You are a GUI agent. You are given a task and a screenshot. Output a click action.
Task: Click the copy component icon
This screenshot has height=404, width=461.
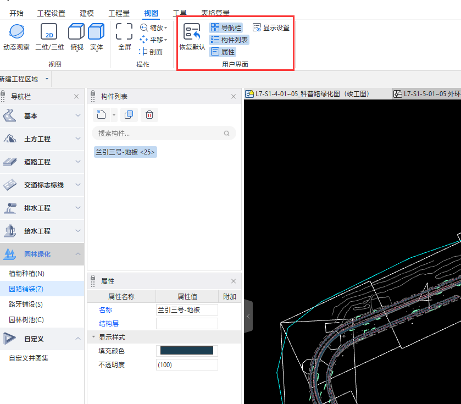[x=129, y=115]
